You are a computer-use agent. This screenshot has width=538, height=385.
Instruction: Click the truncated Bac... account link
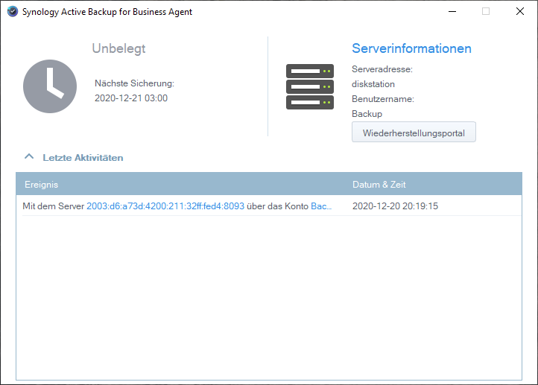pos(321,206)
